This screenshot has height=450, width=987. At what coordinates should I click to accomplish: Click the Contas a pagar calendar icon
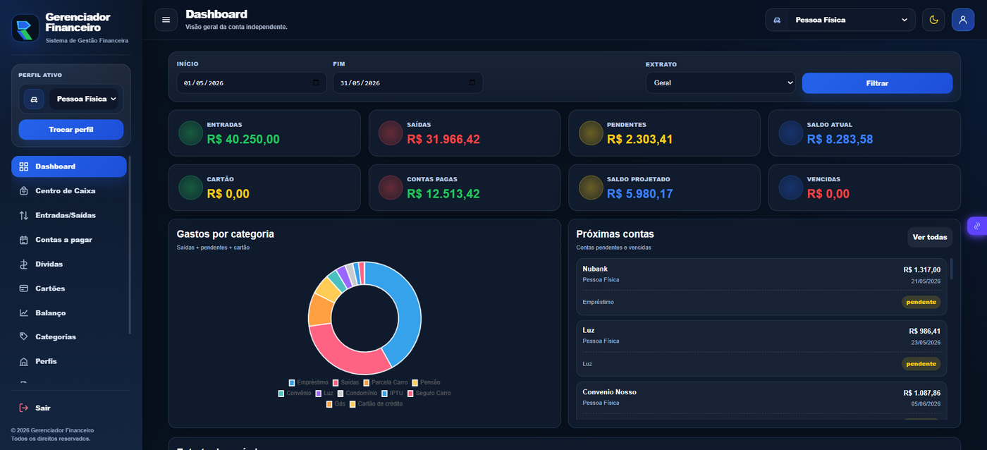[x=24, y=240]
